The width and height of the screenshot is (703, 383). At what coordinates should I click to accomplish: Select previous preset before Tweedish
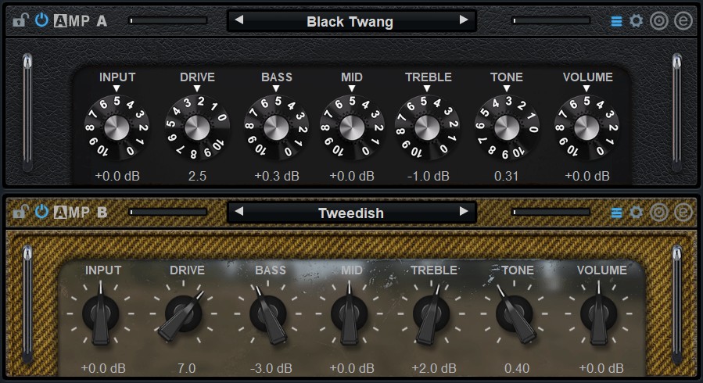click(240, 212)
